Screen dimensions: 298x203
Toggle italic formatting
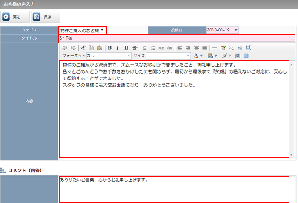click(x=118, y=48)
